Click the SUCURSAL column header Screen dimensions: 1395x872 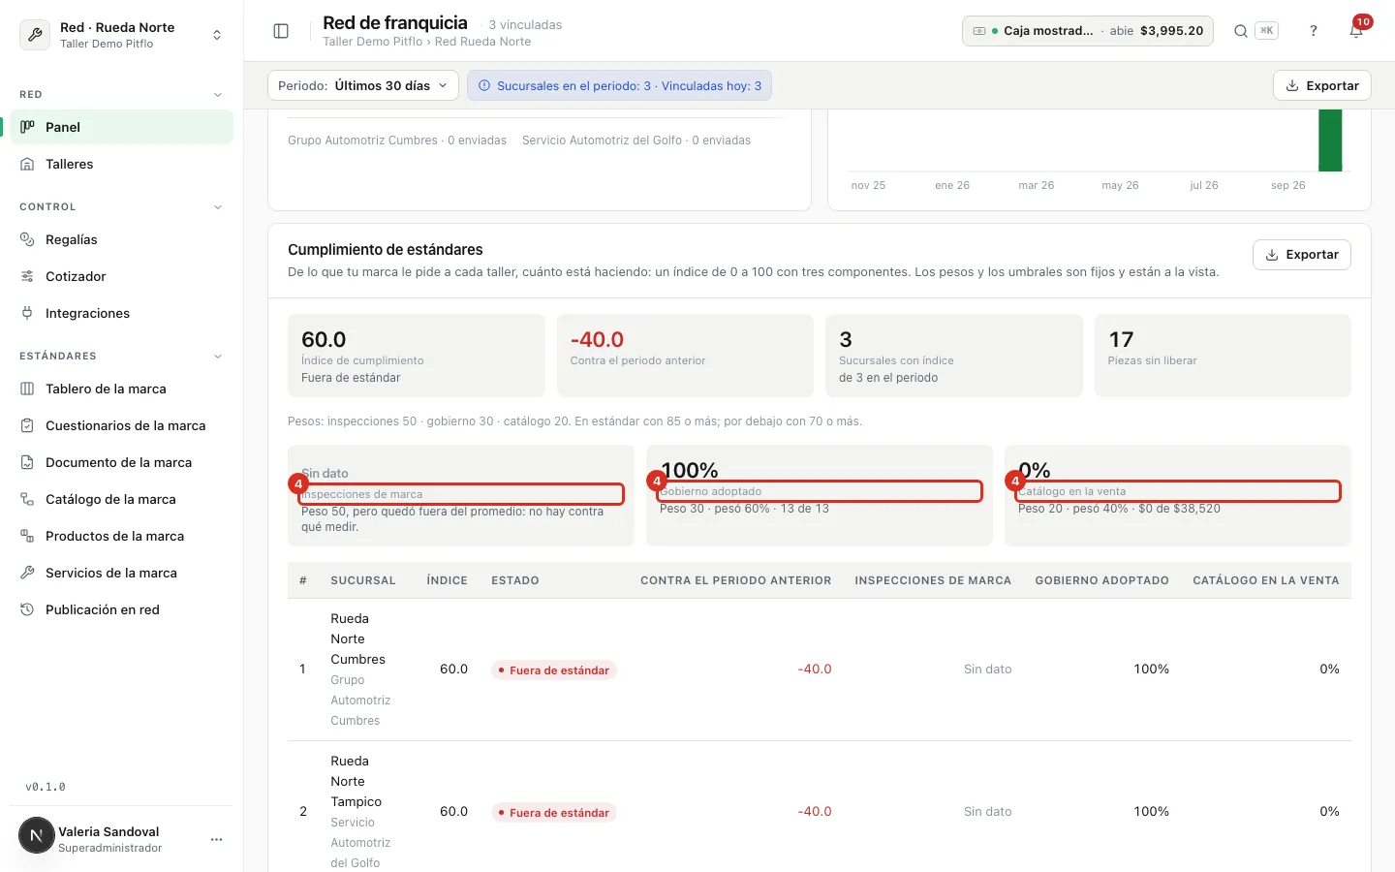[x=363, y=580]
